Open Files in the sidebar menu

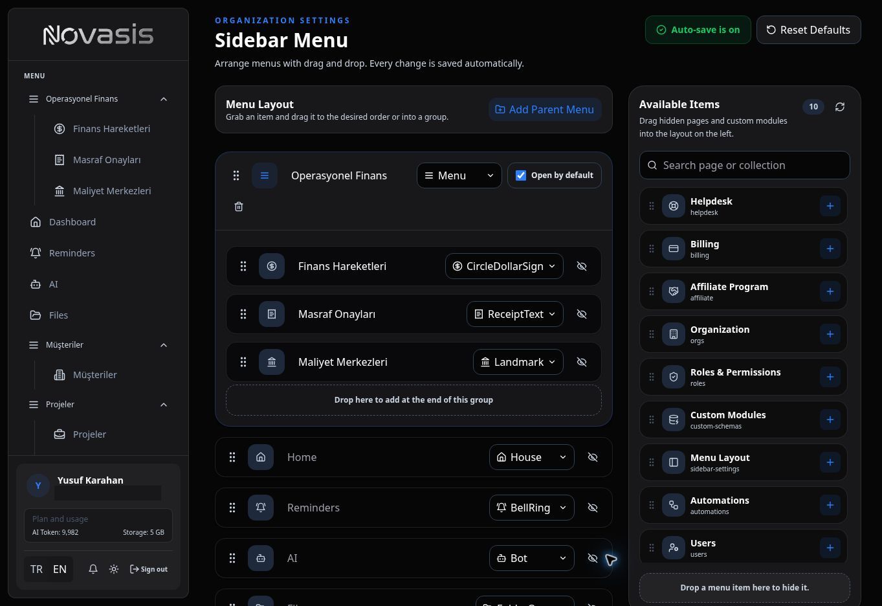98,315
